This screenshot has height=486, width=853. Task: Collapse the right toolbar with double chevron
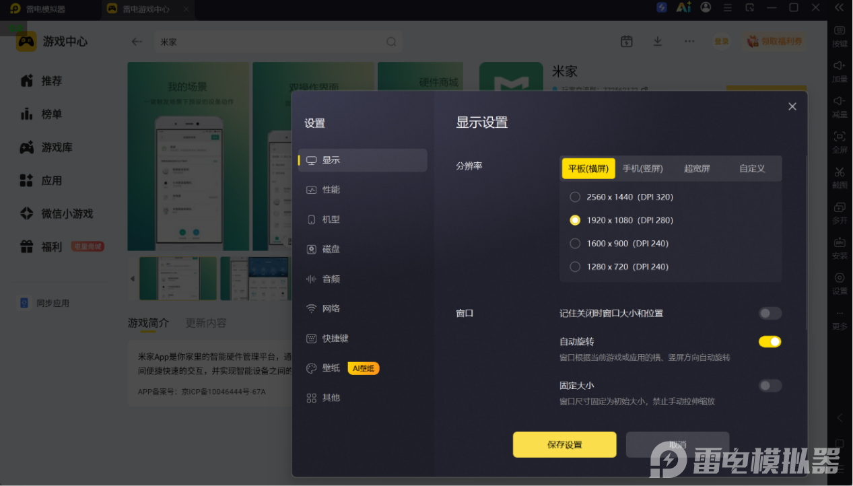point(839,7)
